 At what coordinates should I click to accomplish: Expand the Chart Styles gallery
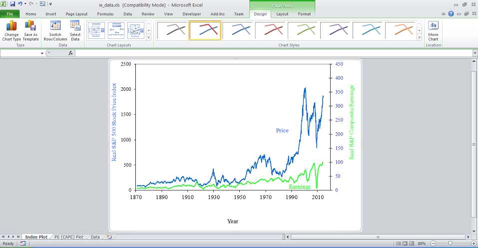pyautogui.click(x=420, y=37)
